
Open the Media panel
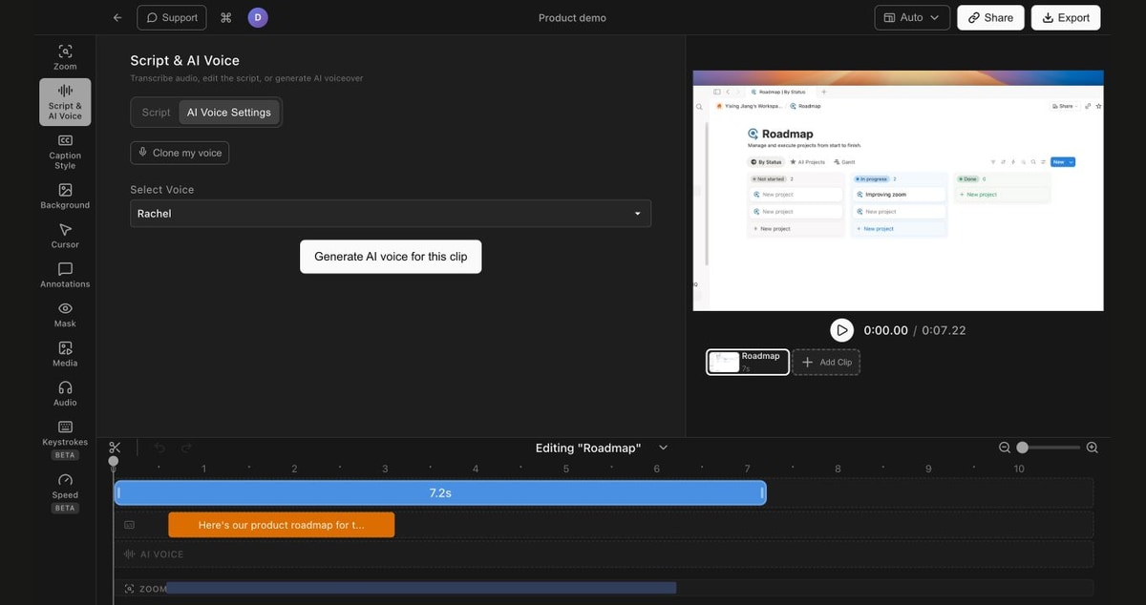(65, 354)
